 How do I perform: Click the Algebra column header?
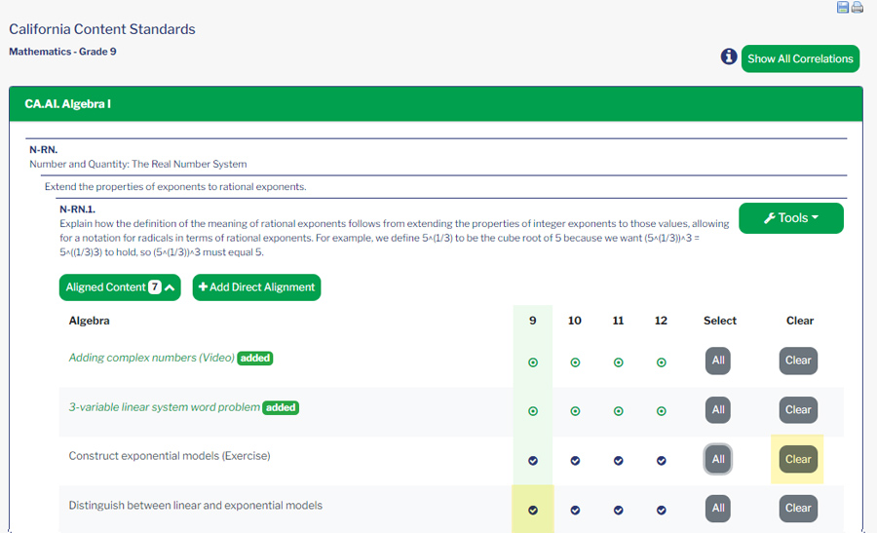[x=89, y=321]
